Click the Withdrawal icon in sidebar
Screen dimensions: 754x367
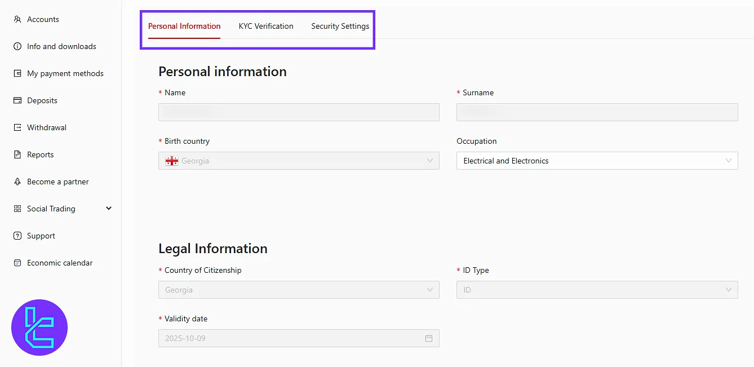[17, 127]
